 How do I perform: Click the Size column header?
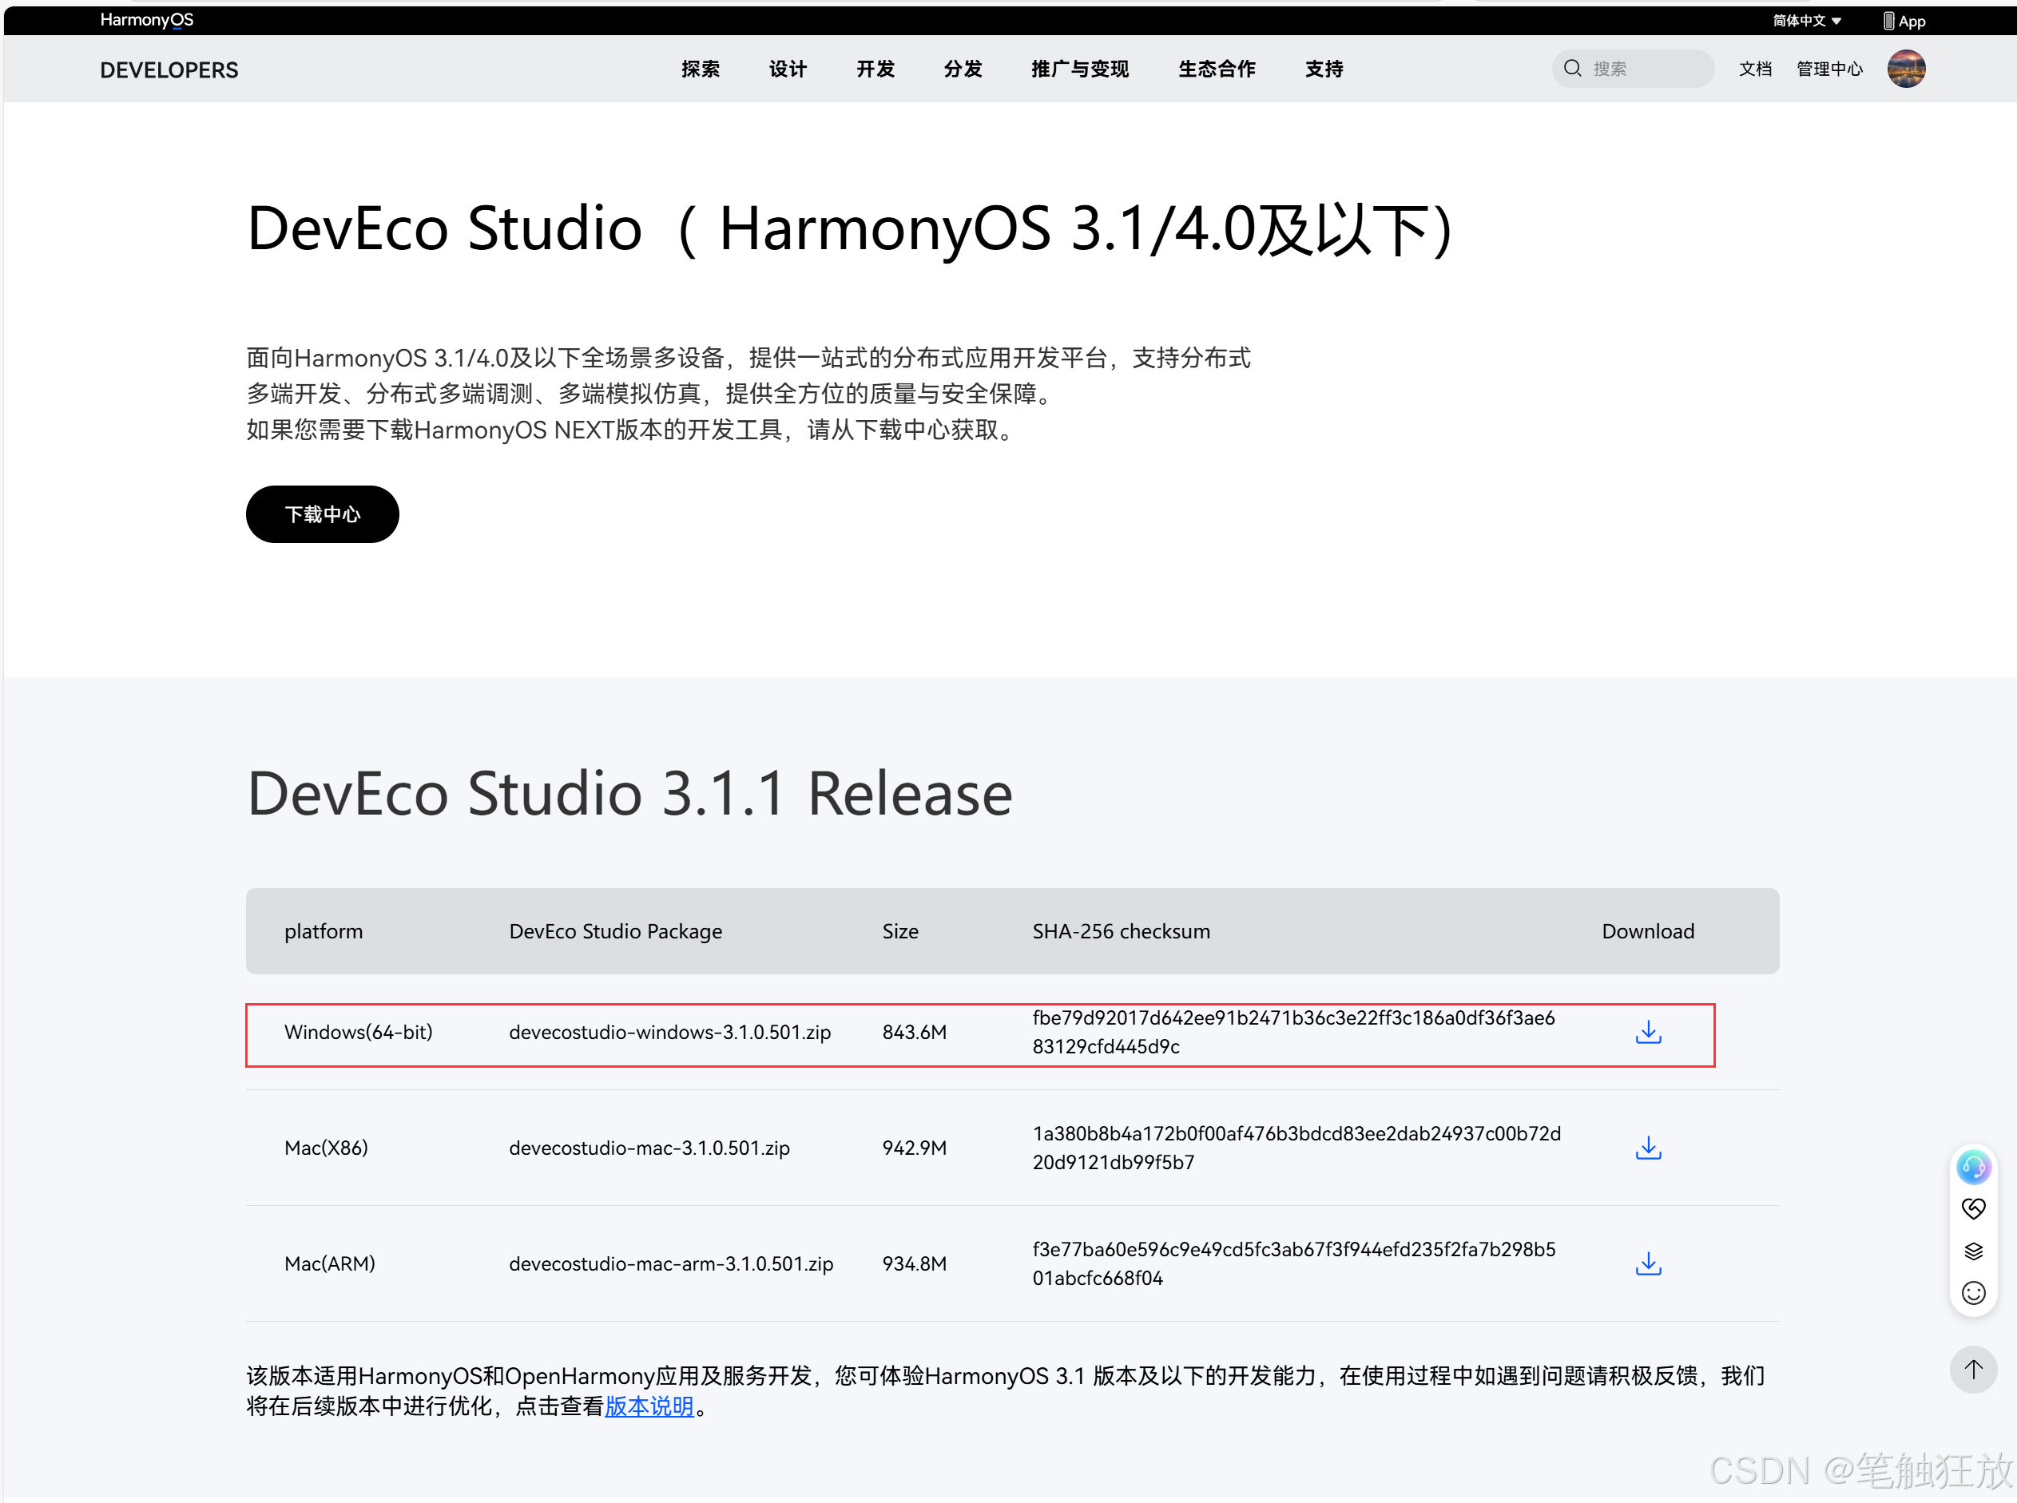pyautogui.click(x=899, y=932)
